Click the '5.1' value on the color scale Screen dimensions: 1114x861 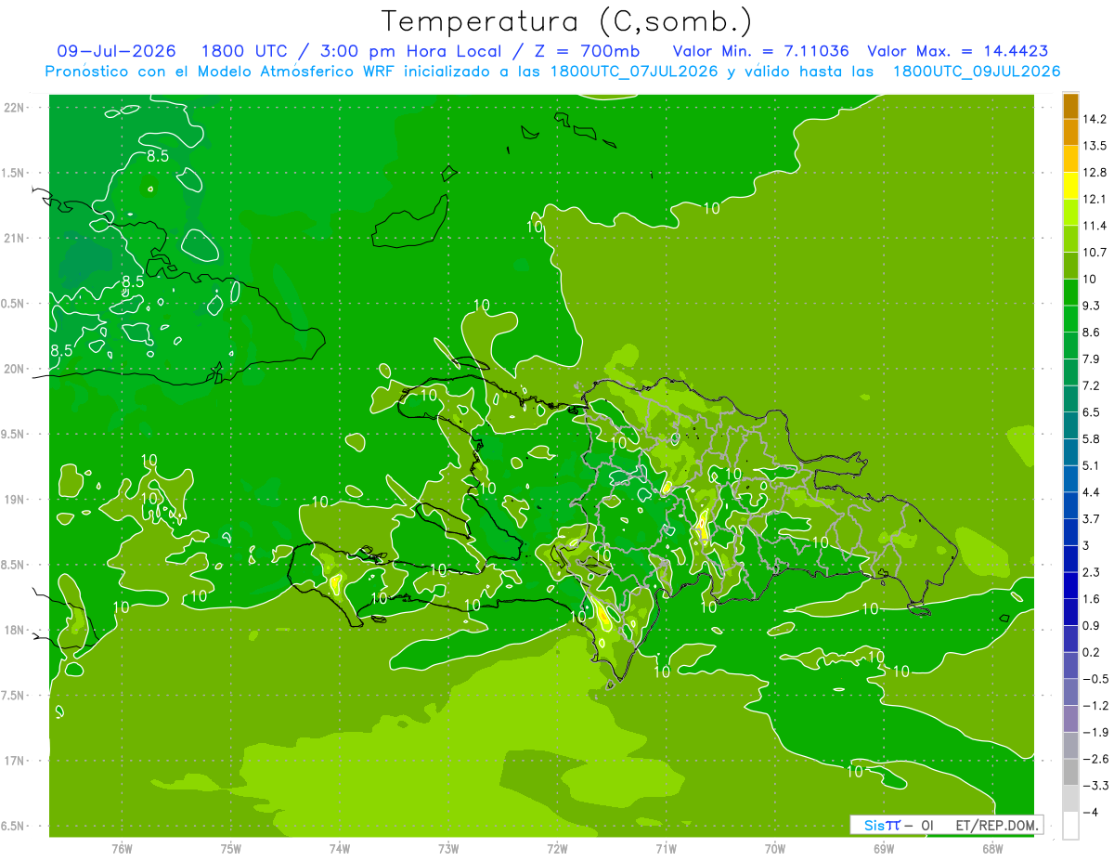pos(1092,465)
